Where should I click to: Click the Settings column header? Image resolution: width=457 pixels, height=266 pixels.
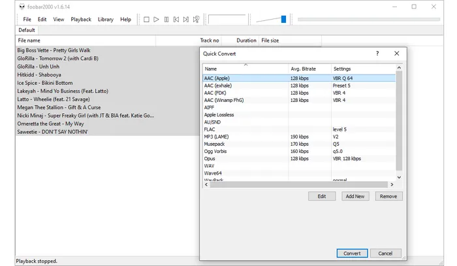(x=364, y=69)
